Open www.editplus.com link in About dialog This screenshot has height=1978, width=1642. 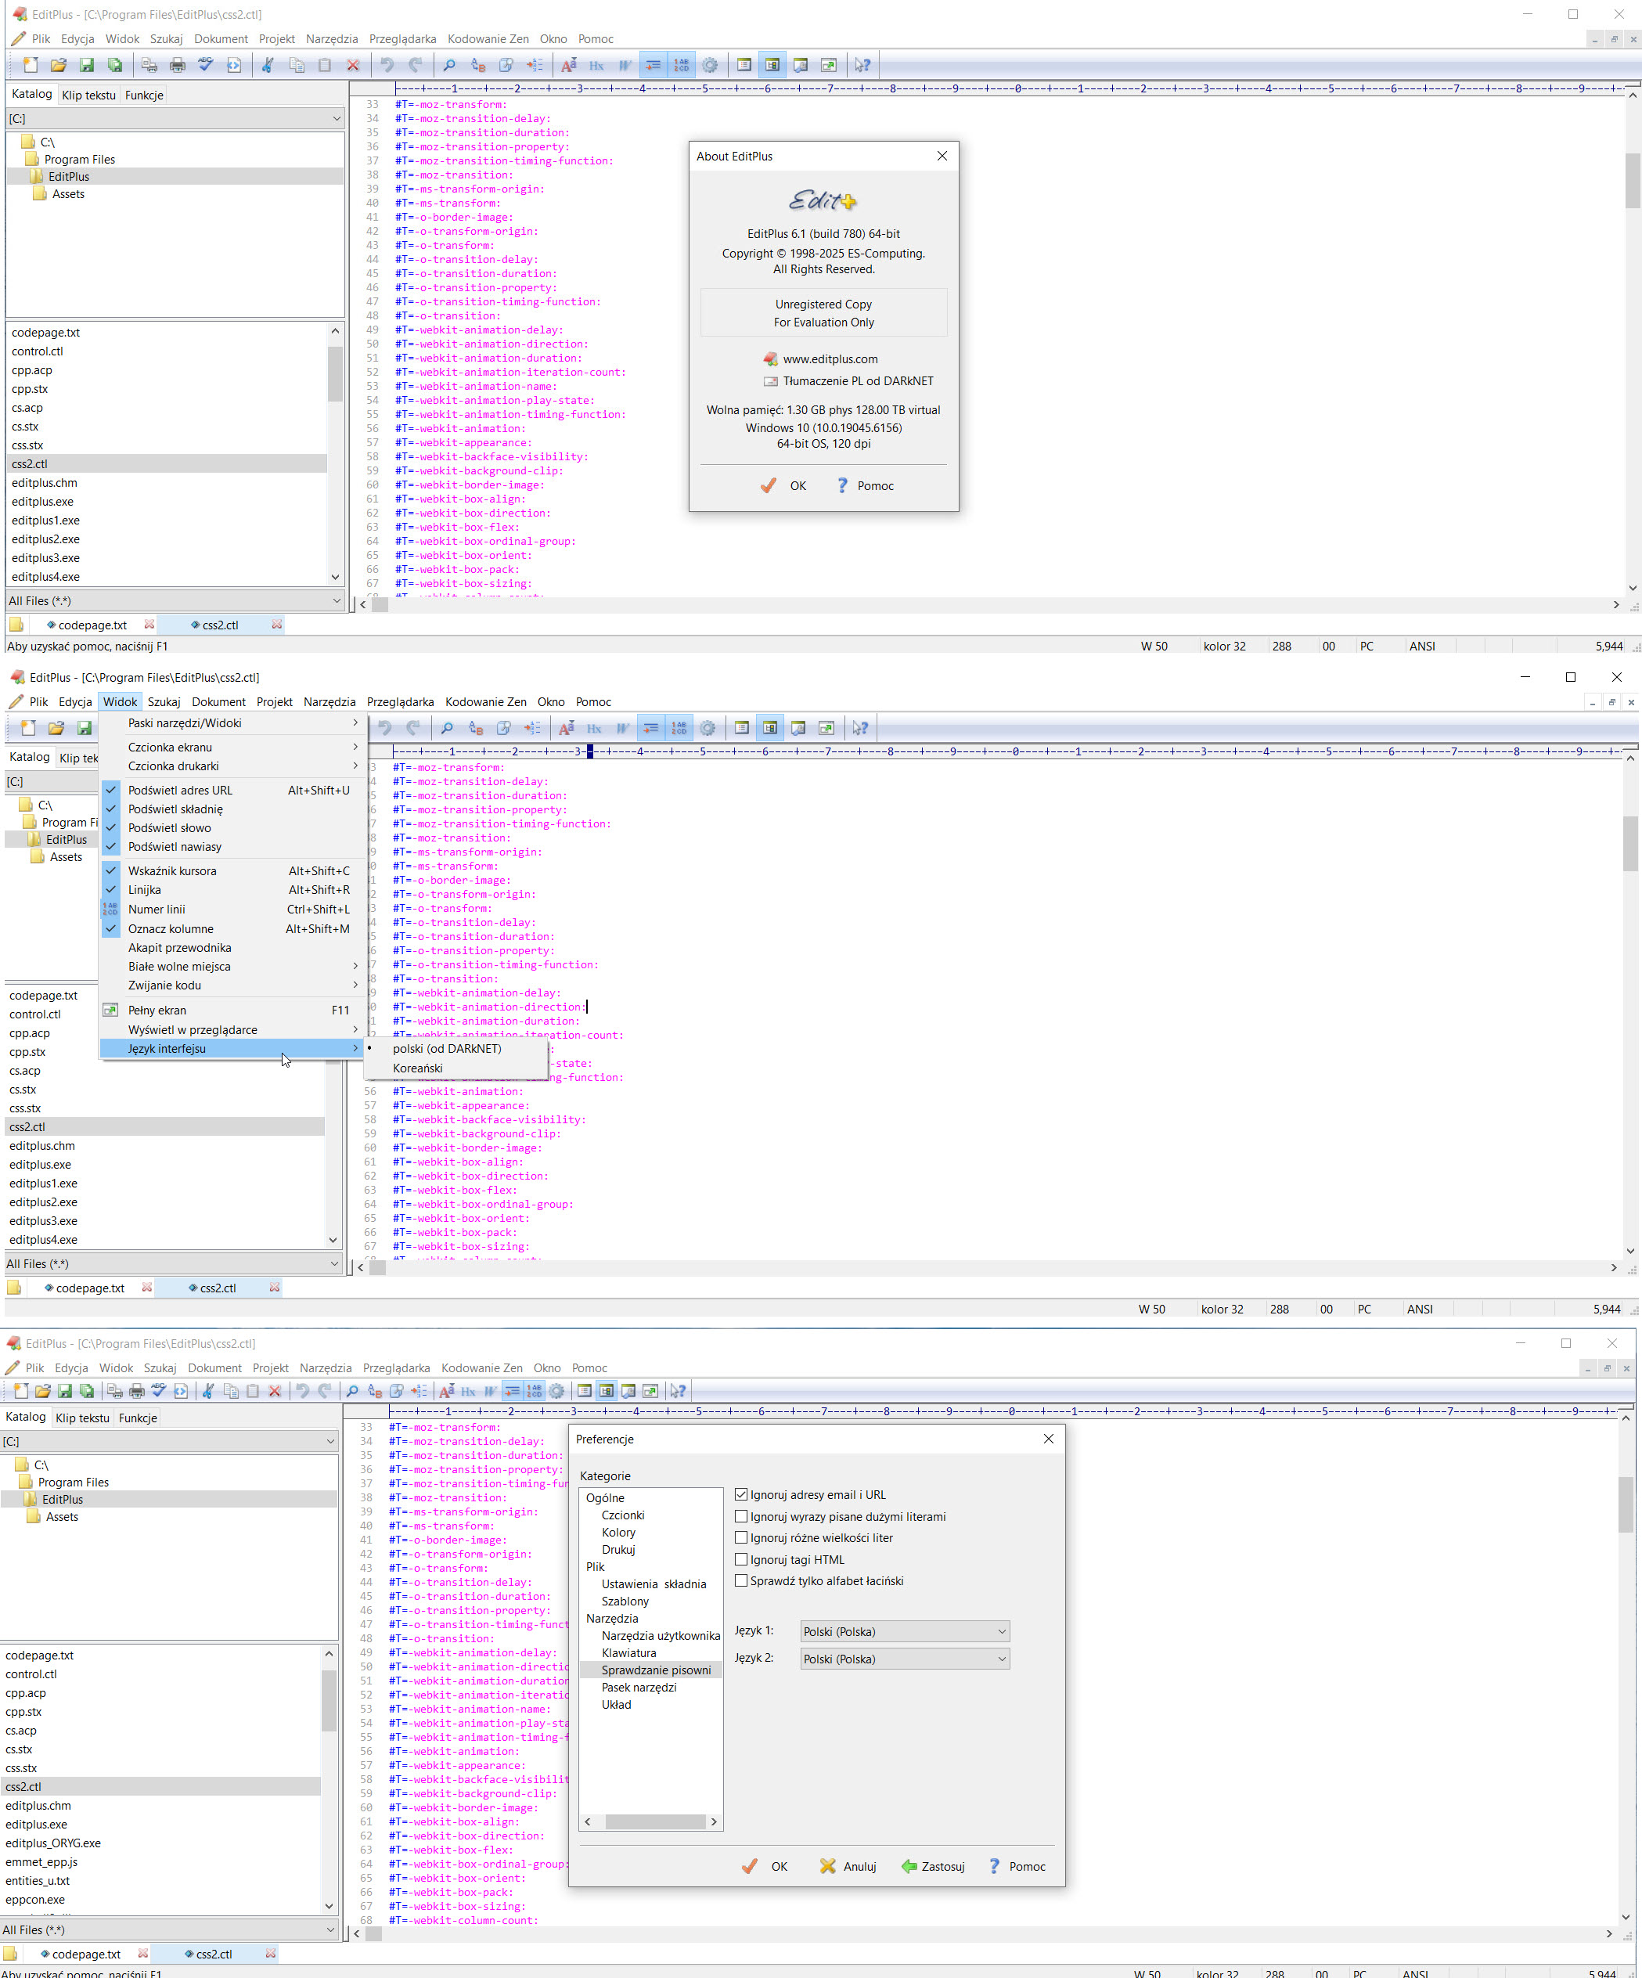coord(830,358)
